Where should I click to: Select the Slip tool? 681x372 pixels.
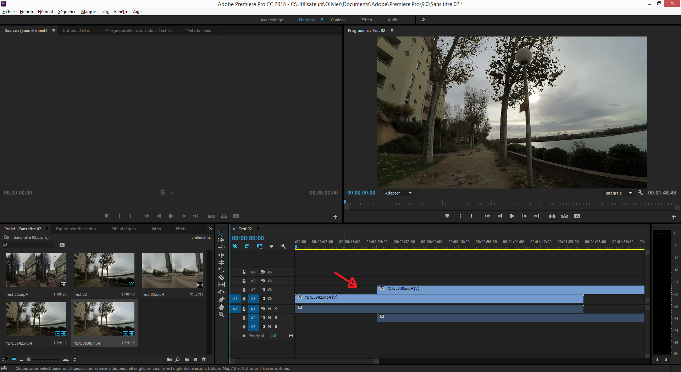[x=221, y=285]
